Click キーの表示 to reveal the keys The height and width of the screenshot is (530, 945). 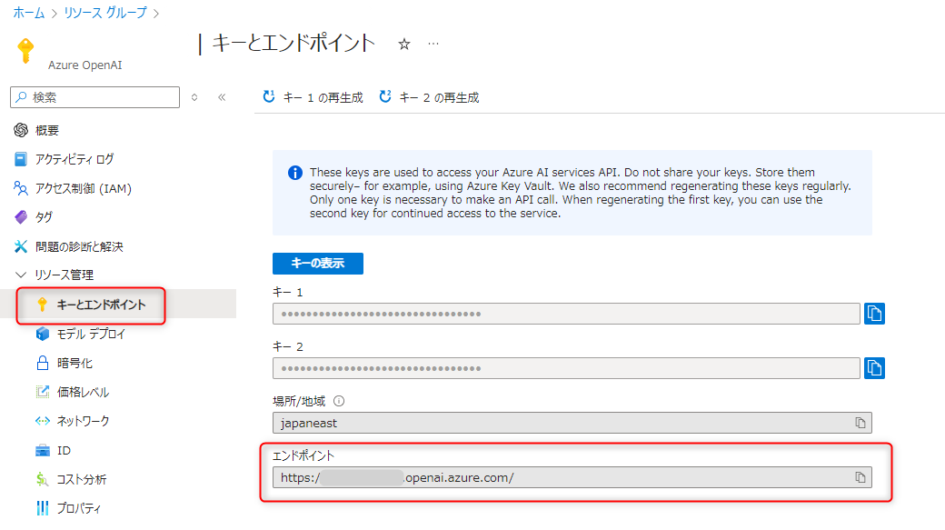tap(318, 264)
